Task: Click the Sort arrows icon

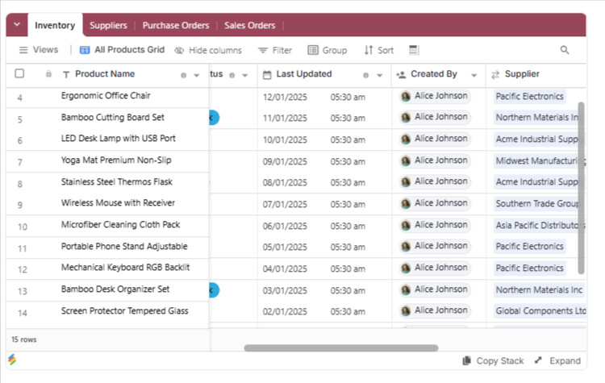Action: (369, 50)
